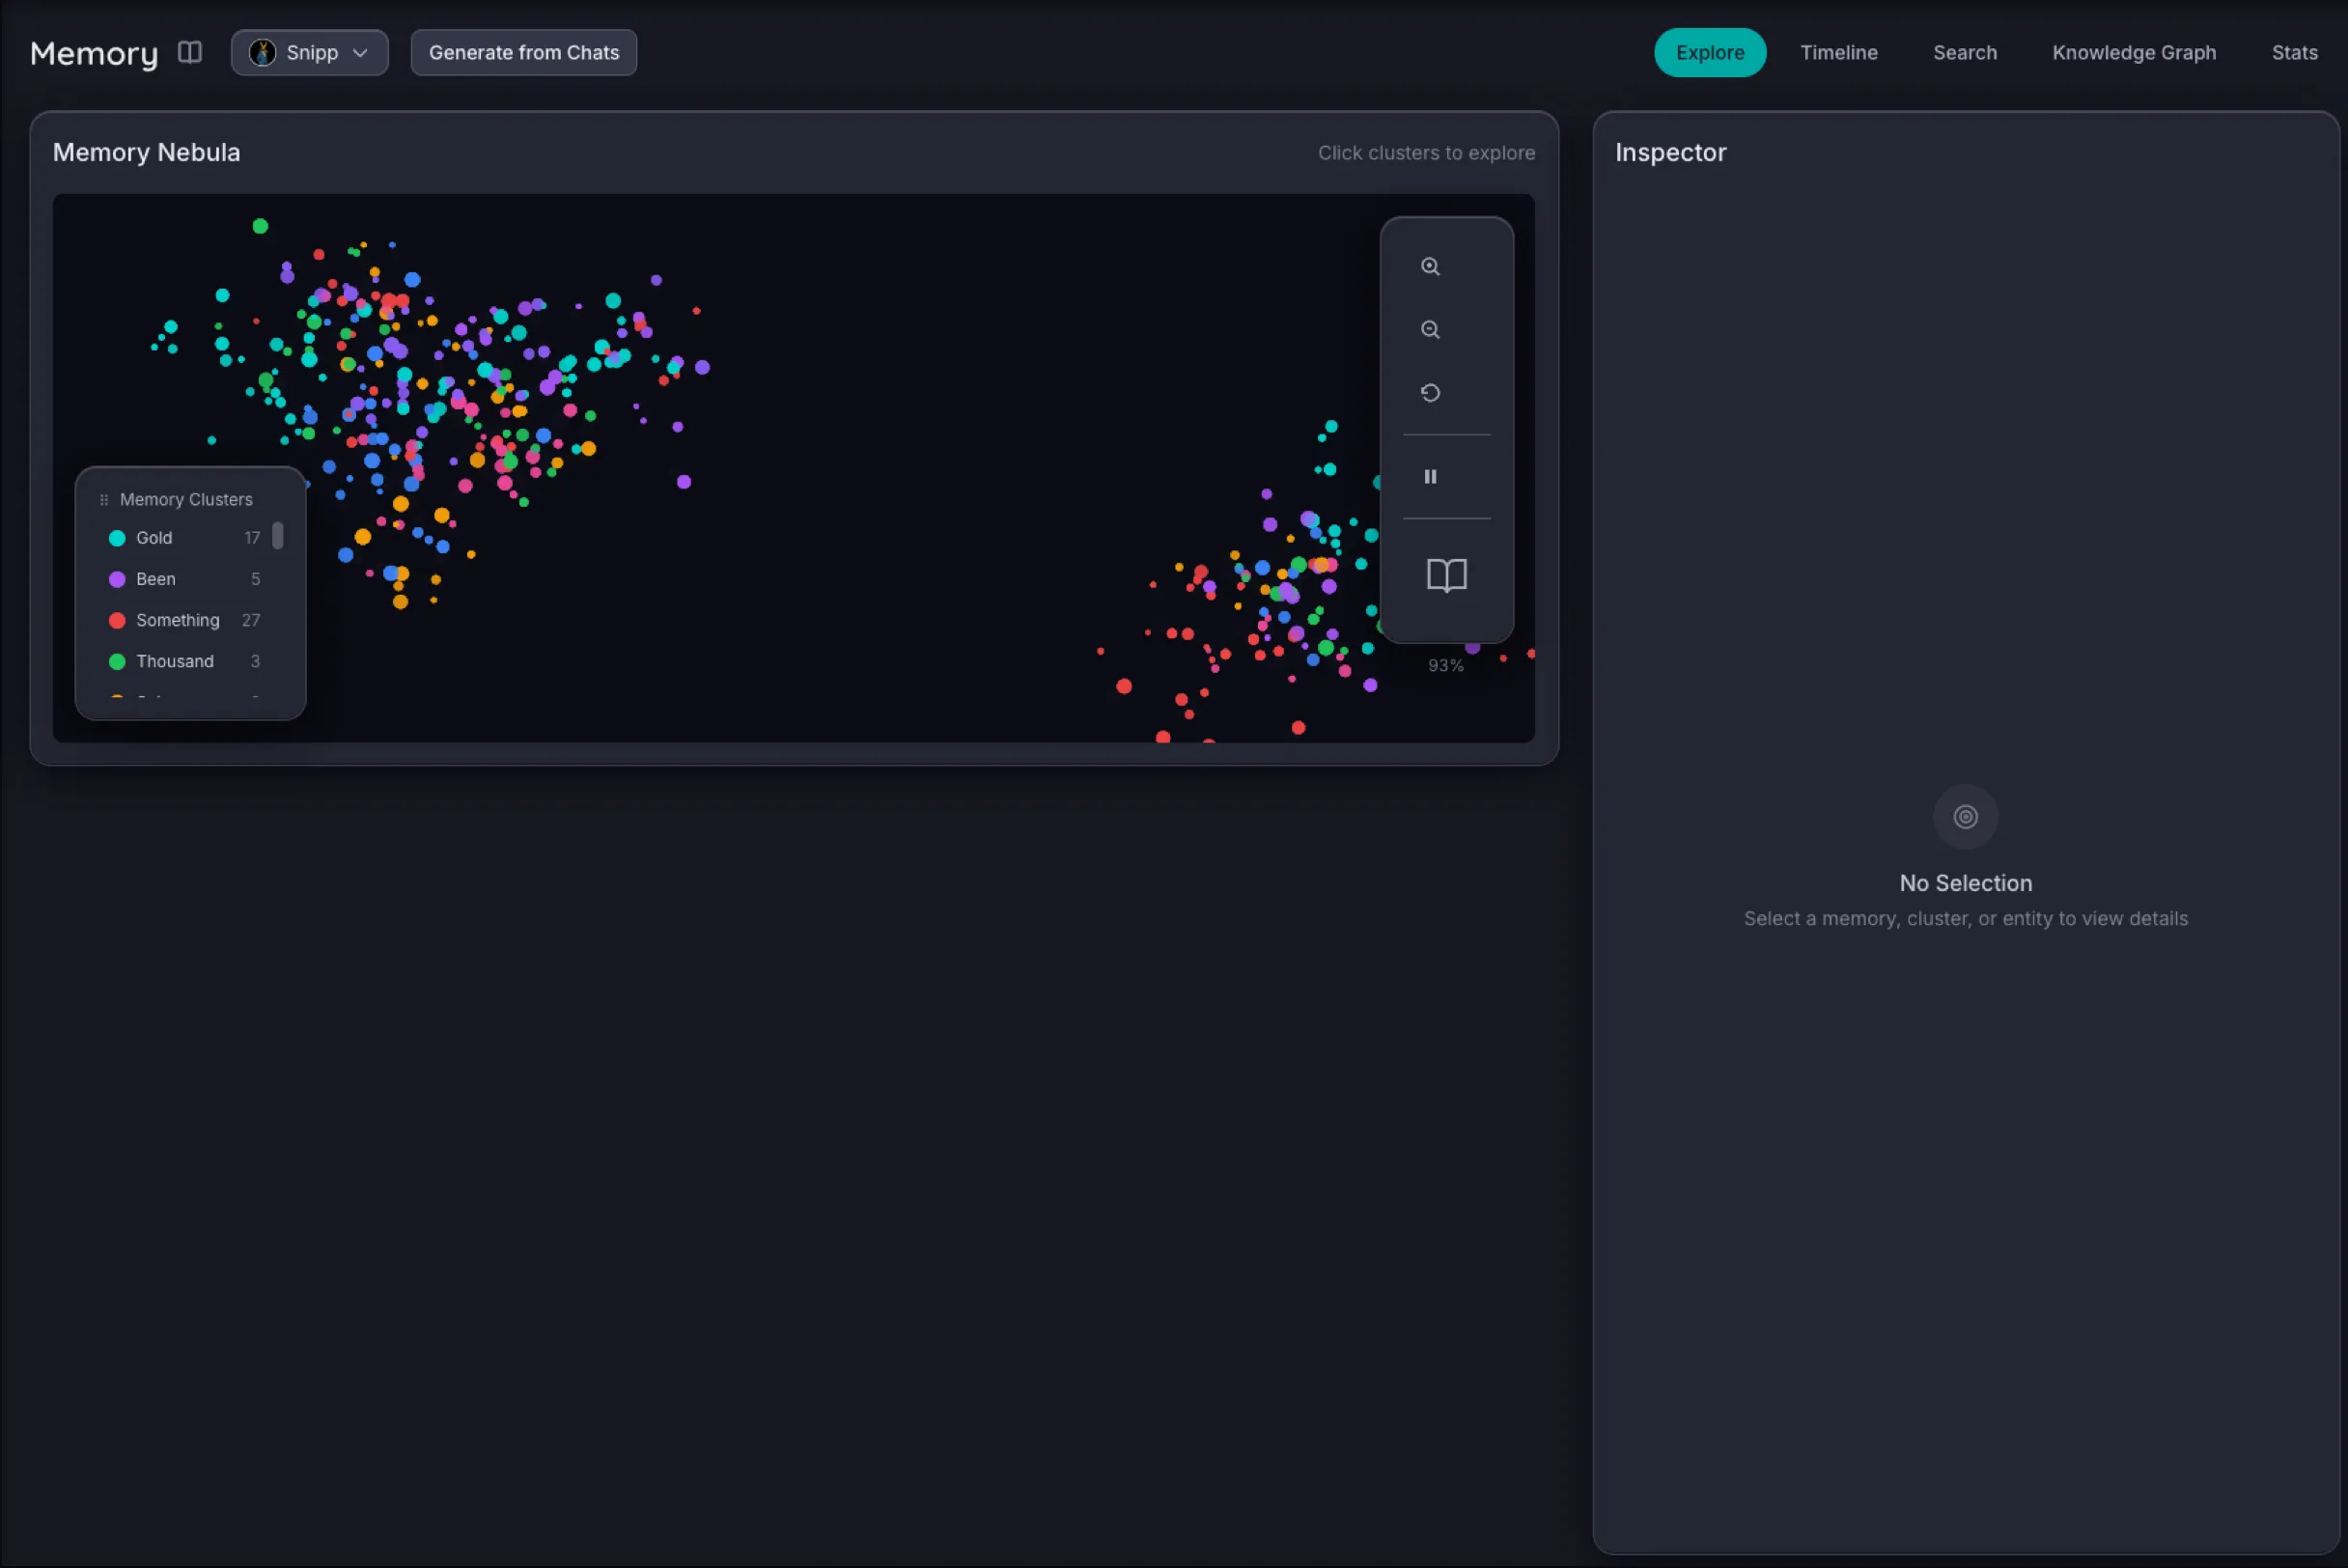This screenshot has width=2348, height=1568.
Task: Select the Explore tab
Action: (x=1709, y=52)
